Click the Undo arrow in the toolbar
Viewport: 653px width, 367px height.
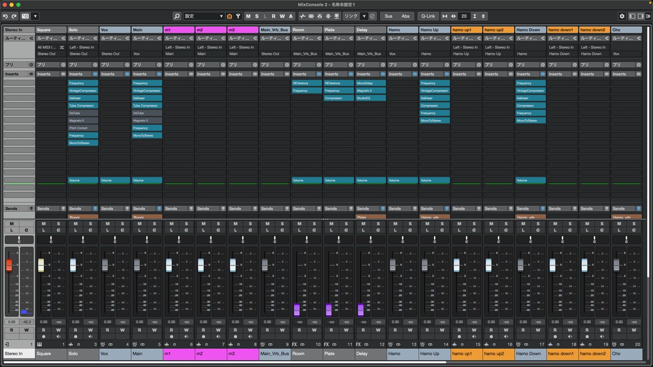[x=6, y=17]
